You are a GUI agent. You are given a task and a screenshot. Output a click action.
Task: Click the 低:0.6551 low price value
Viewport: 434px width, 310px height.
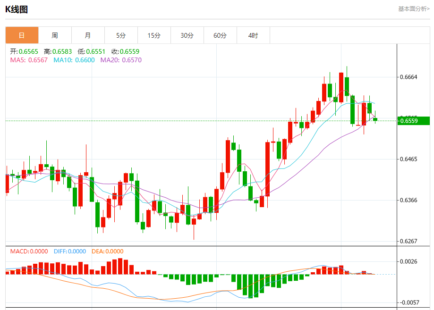click(x=91, y=51)
